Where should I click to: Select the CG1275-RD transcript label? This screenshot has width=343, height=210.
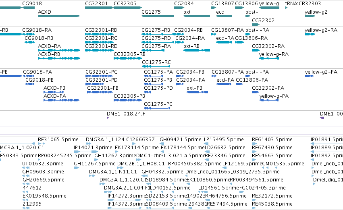click(156, 38)
